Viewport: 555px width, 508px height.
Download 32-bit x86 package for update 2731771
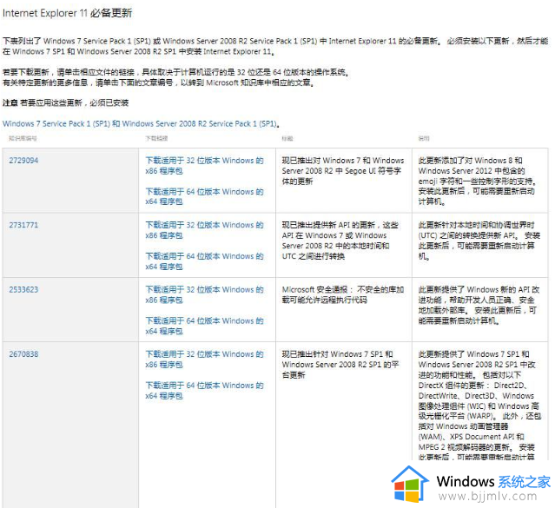(x=205, y=230)
